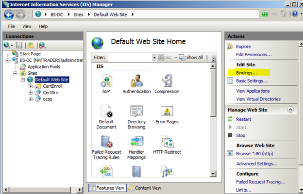The height and width of the screenshot is (194, 303).
Task: Click Show All button
Action: (191, 58)
